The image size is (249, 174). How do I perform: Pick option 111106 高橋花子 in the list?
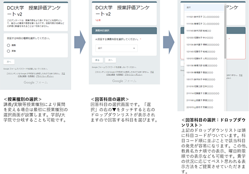(x=204, y=24)
